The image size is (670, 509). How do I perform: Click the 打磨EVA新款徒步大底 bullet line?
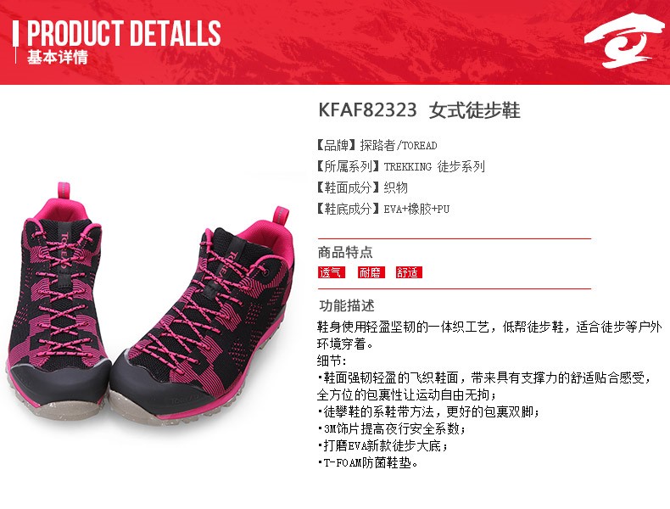pyautogui.click(x=382, y=445)
